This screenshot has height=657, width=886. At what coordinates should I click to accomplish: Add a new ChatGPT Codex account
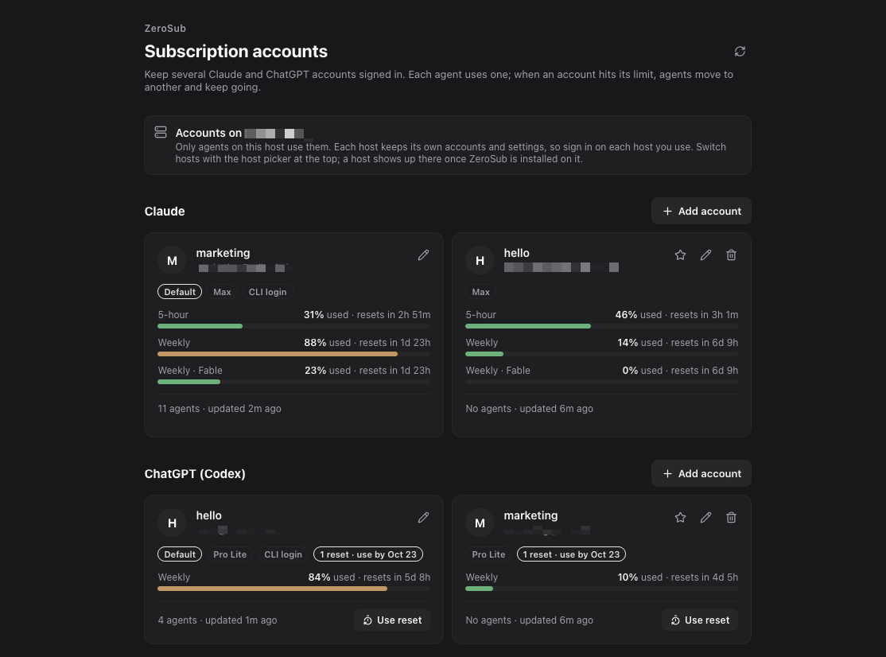701,473
